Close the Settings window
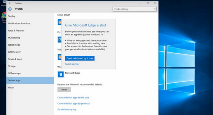This screenshot has width=213, height=115. pos(155,3)
